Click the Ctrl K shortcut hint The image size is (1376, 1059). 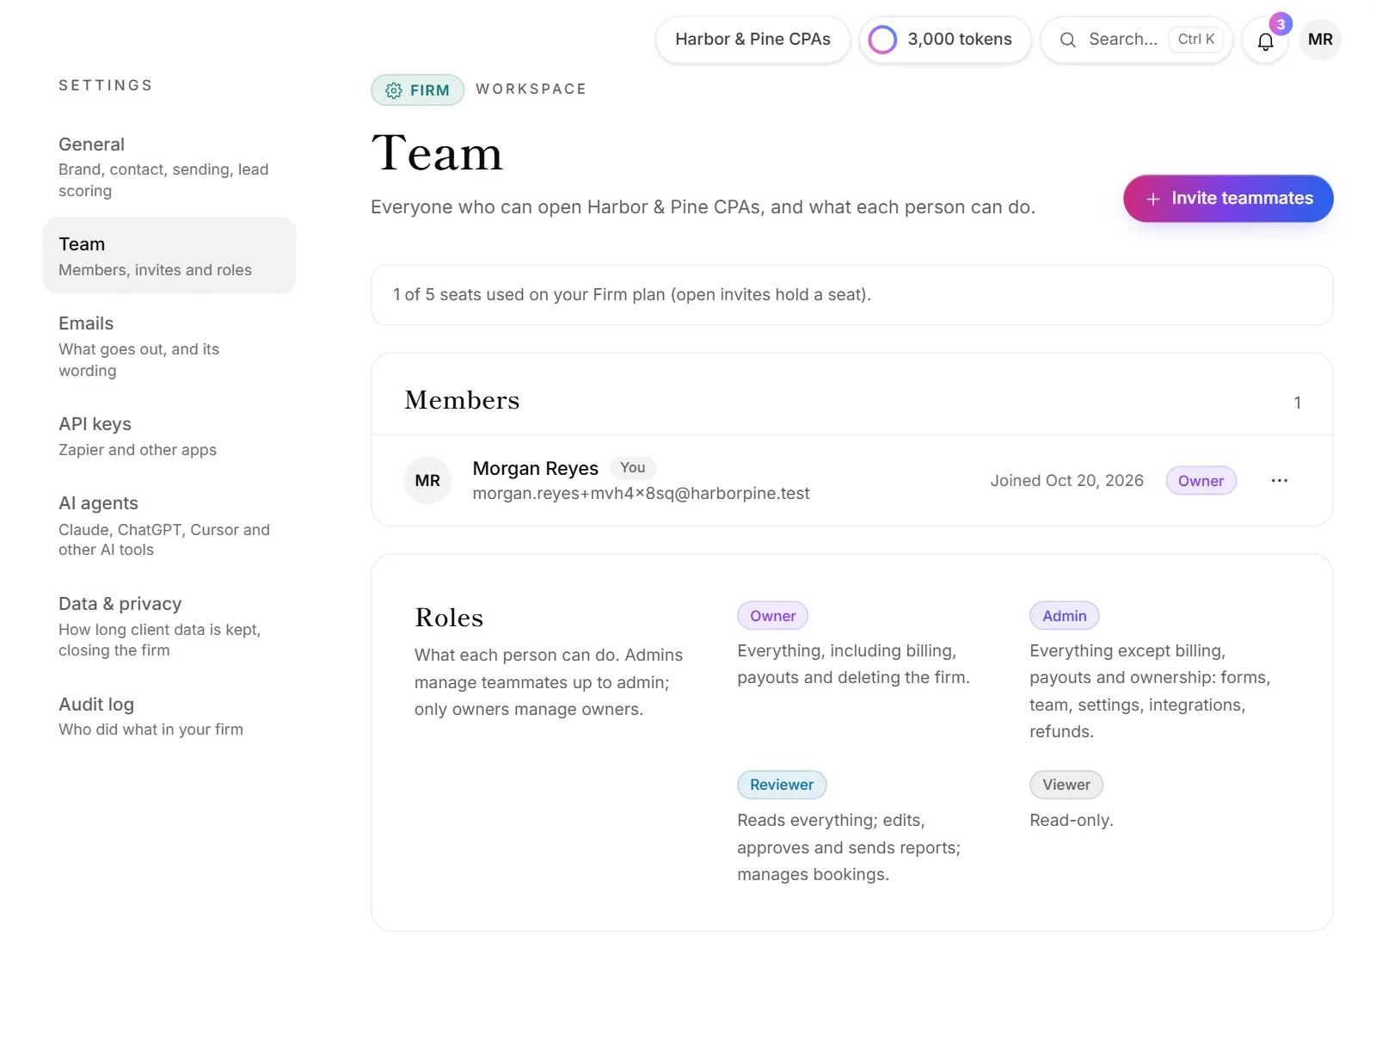coord(1195,40)
